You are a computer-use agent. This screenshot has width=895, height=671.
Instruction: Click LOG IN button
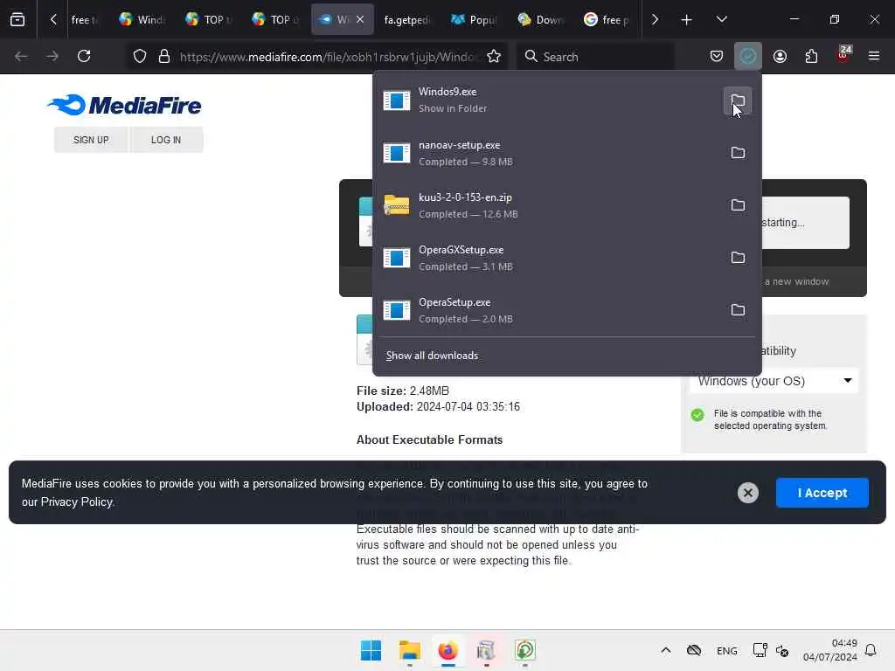tap(166, 140)
